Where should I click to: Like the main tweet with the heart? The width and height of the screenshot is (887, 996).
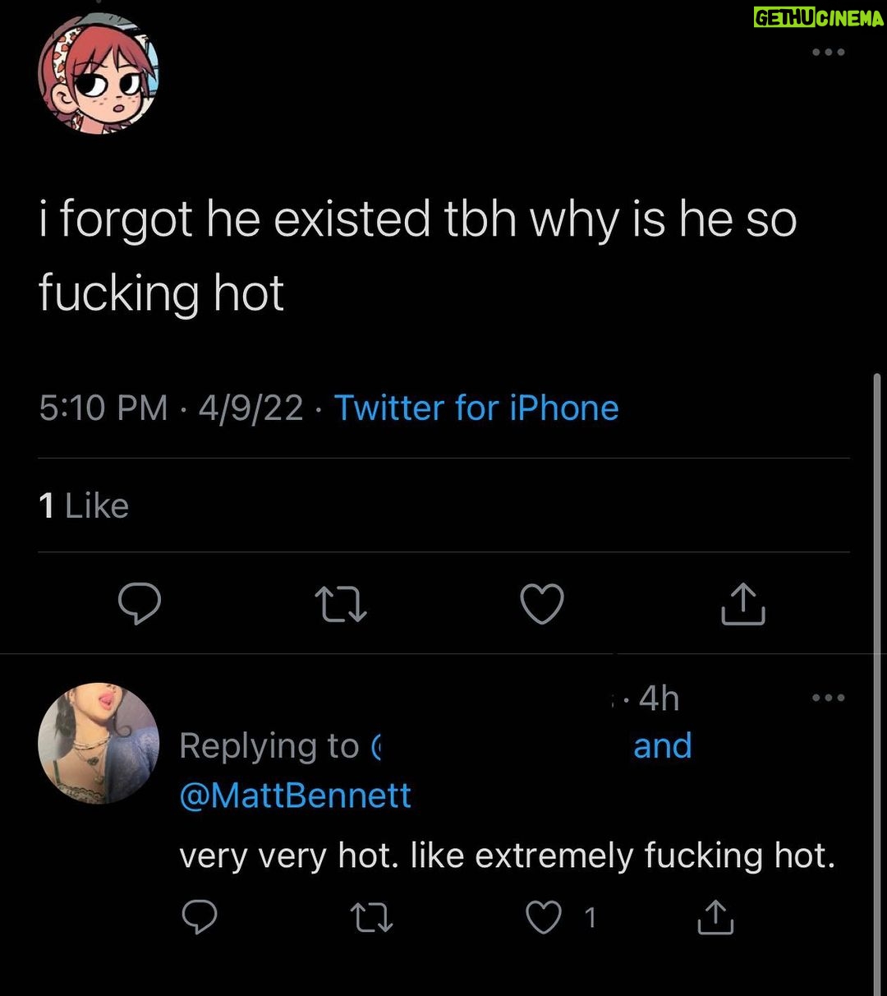pos(542,605)
